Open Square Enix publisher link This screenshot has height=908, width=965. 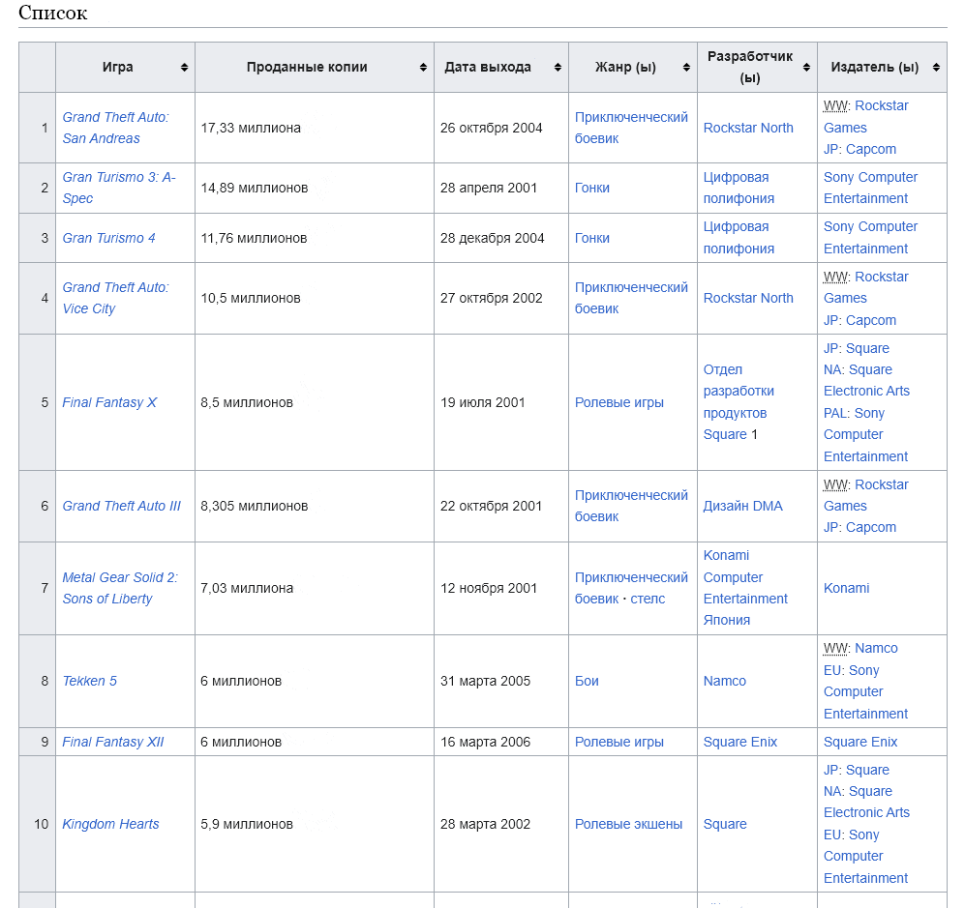[x=860, y=742]
